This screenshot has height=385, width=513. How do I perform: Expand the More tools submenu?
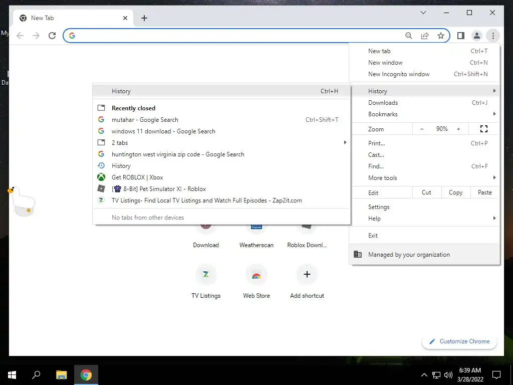click(424, 178)
